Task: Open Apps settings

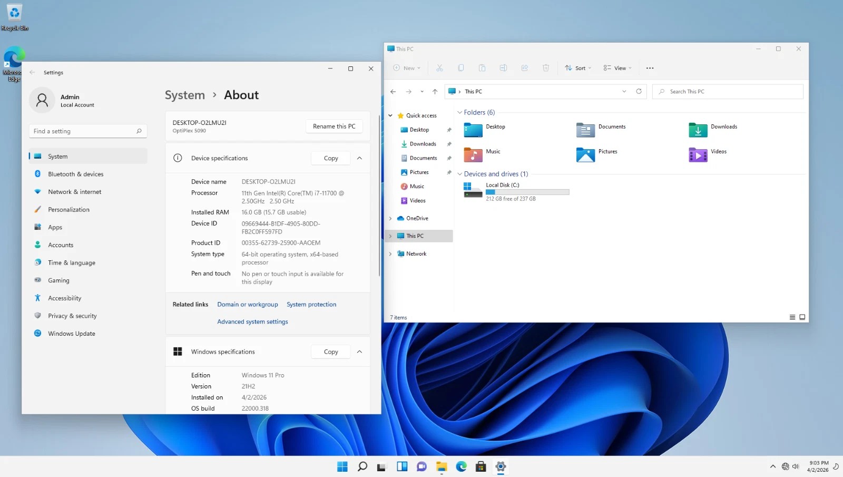Action: coord(88,227)
